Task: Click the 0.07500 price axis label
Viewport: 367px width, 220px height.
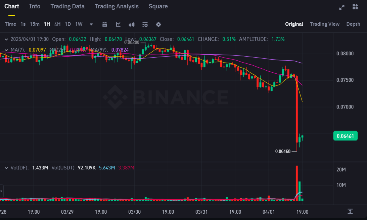Action: click(345, 80)
